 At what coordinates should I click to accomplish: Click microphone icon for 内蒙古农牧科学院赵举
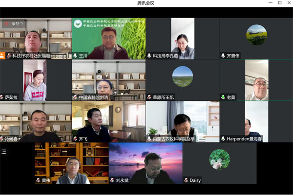click(149, 139)
